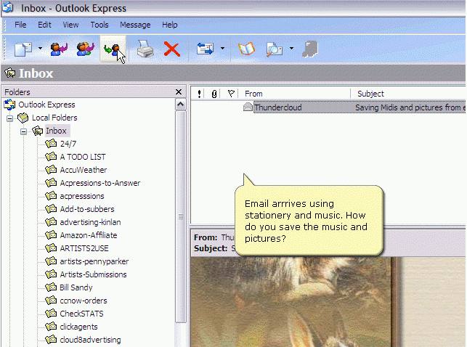Open the Addresses book icon
The image size is (467, 347).
pos(247,49)
